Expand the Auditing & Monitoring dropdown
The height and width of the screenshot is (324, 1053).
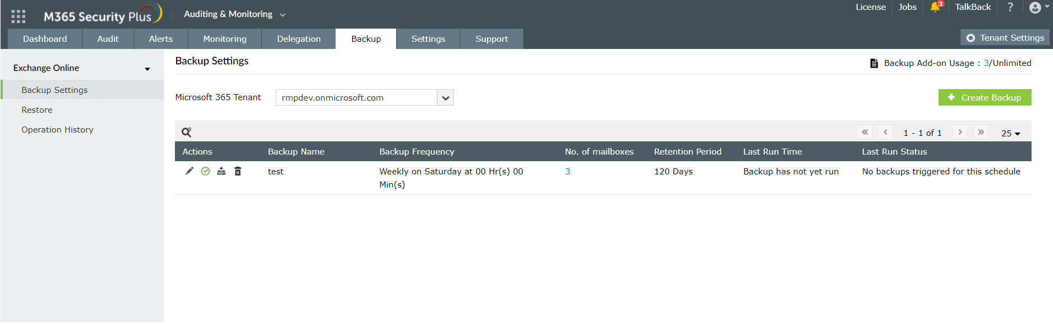click(234, 14)
